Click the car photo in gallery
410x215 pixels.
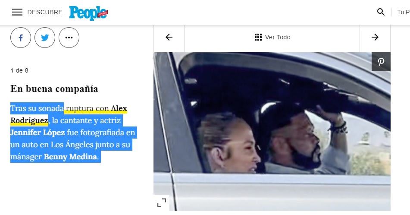tap(272, 138)
